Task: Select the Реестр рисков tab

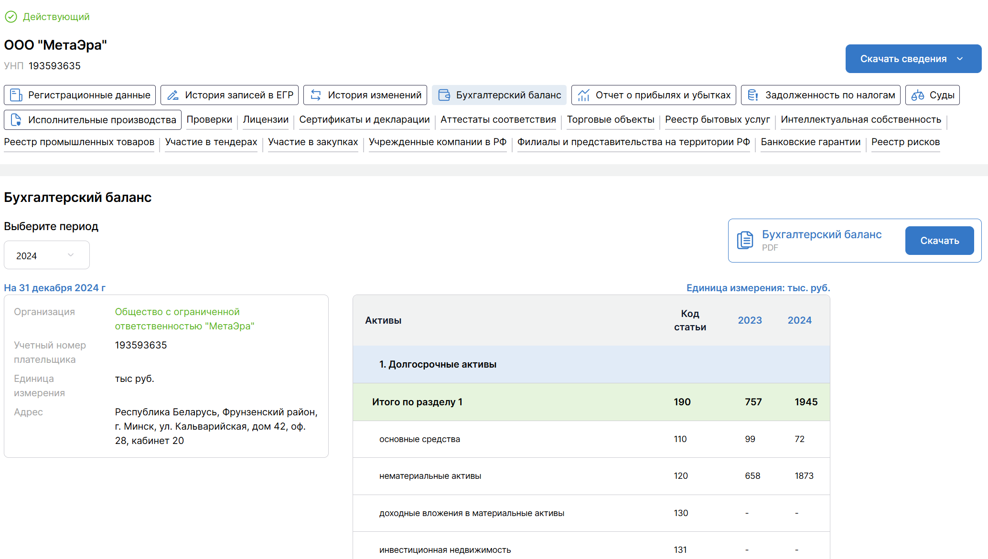Action: 905,142
